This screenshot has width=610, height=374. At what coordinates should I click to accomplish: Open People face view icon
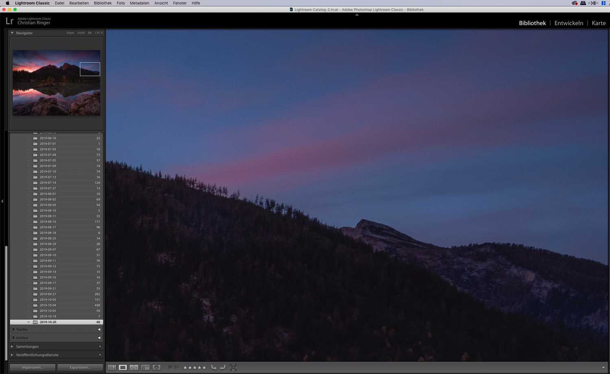(157, 368)
